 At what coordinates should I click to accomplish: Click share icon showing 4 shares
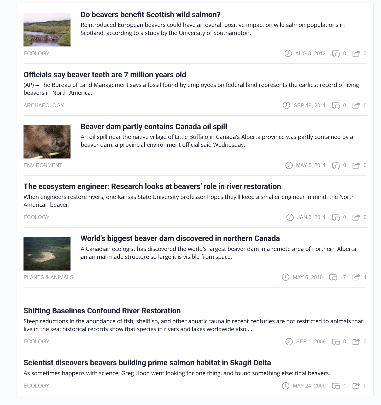[x=356, y=277]
